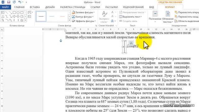Open the Undo history dropdown arrow
The height and width of the screenshot is (112, 199).
23,2
